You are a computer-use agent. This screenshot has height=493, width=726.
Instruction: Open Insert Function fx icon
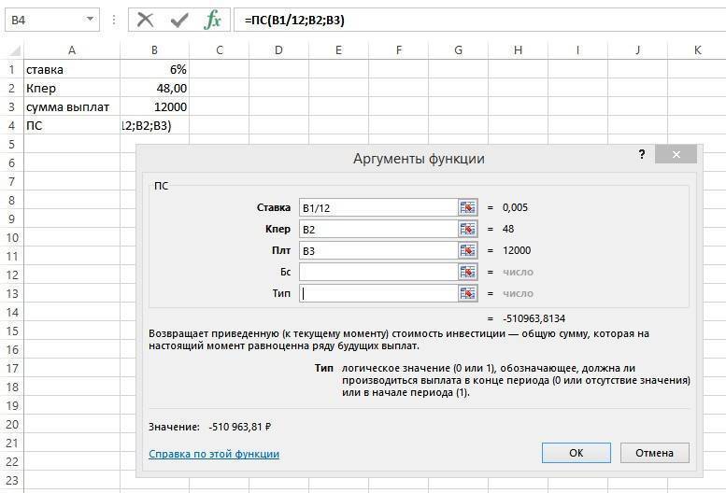[213, 19]
